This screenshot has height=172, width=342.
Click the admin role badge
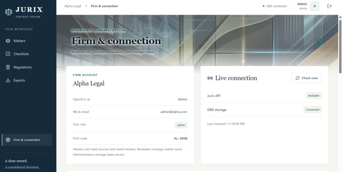click(181, 125)
